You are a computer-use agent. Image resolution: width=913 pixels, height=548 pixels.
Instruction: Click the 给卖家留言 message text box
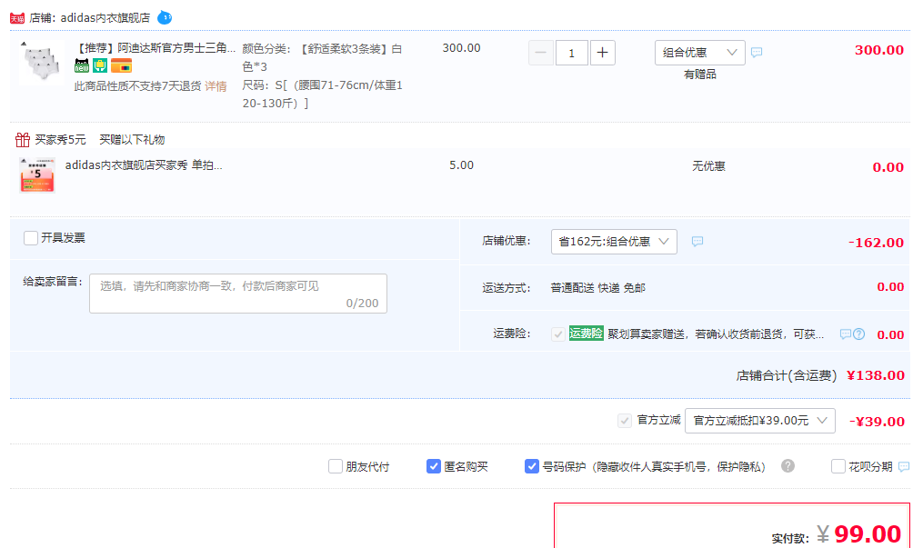[x=238, y=294]
